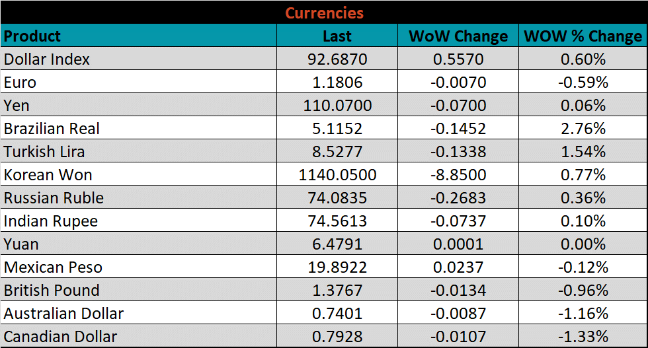Viewport: 648px width, 348px height.
Task: Click Dollar Index last value 92.6870
Action: click(337, 59)
